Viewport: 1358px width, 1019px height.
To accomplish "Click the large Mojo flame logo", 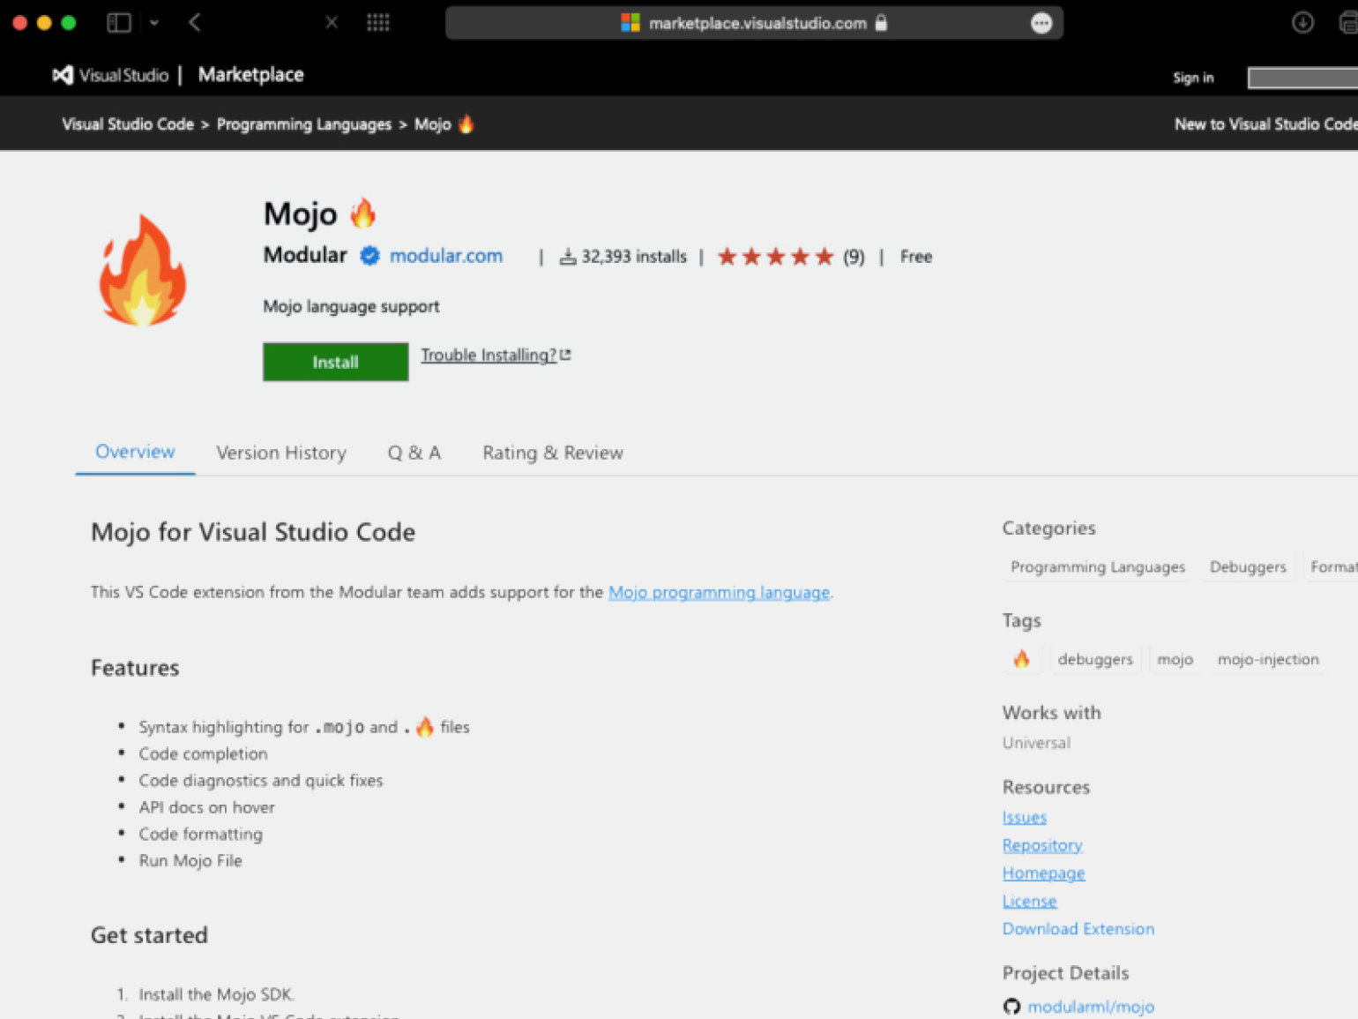I will pyautogui.click(x=143, y=270).
